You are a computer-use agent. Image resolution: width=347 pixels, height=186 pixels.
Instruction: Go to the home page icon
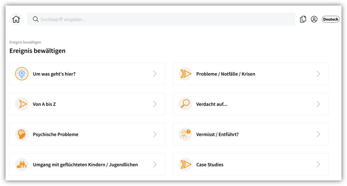click(16, 19)
